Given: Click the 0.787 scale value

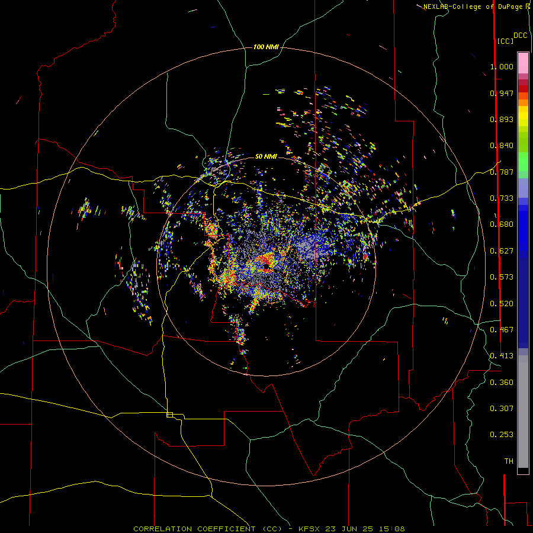Looking at the screenshot, I should (x=502, y=172).
